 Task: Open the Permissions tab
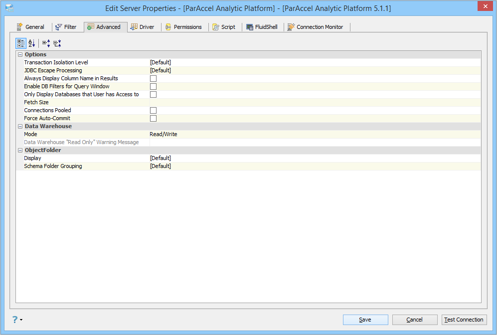[x=184, y=27]
